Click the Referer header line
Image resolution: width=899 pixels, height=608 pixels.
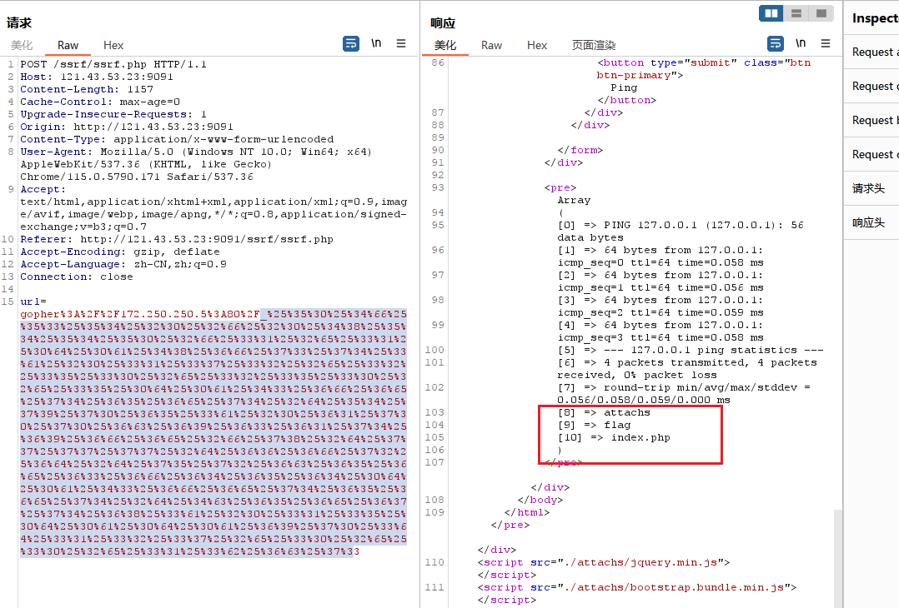tap(177, 239)
